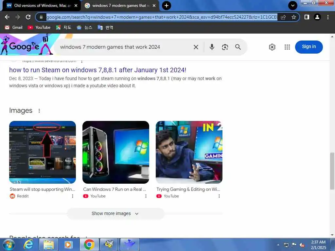Screen dimensions: 335x251
Task: Open the Images section options menu
Action: 39,110
